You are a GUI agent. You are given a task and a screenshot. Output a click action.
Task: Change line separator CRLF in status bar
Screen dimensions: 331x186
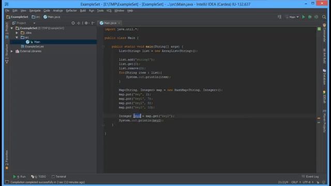pos(296,182)
